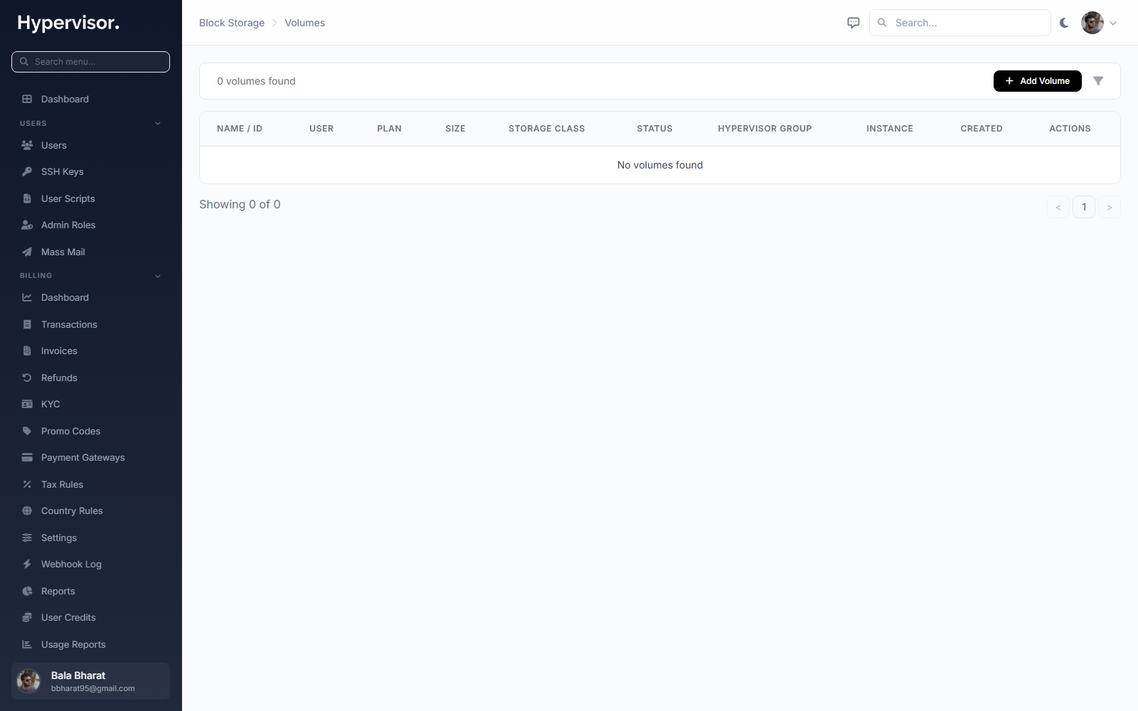Focus the top header Search field
This screenshot has width=1138, height=711.
tap(959, 23)
